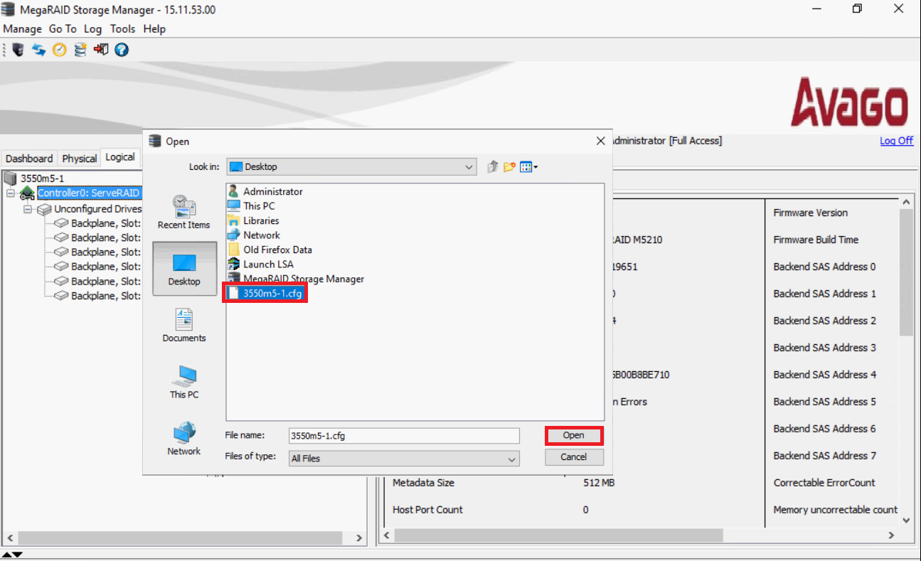Open the view menu icon in dialog
Screen dimensions: 921x561
coord(528,167)
